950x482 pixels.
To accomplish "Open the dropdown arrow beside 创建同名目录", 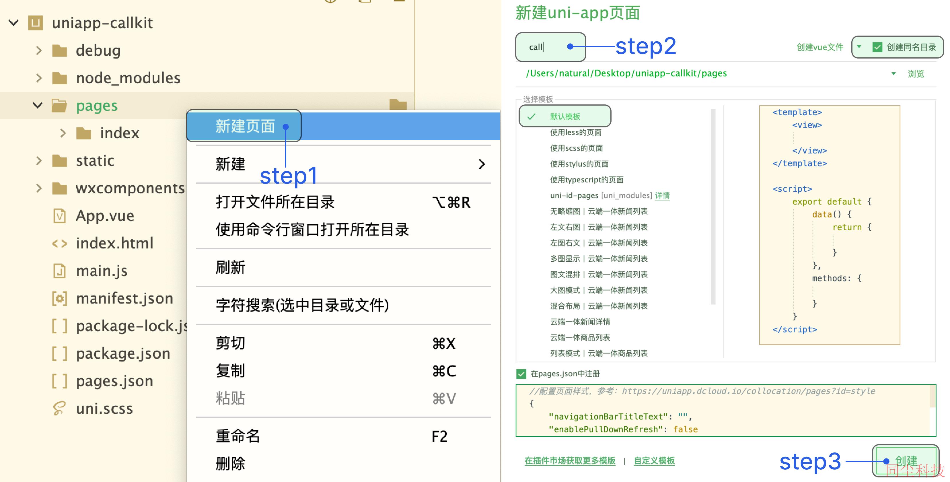I will [859, 47].
